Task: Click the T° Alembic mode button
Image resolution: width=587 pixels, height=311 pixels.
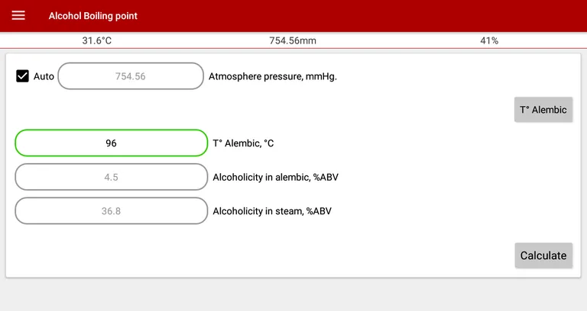Action: coord(543,110)
